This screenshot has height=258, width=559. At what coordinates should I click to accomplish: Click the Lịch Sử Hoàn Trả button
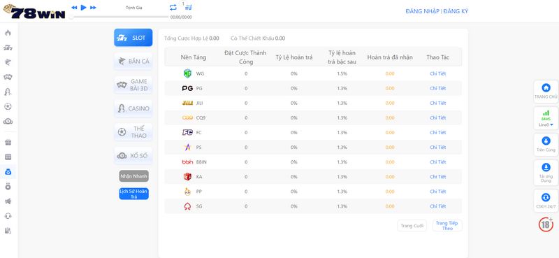point(133,194)
